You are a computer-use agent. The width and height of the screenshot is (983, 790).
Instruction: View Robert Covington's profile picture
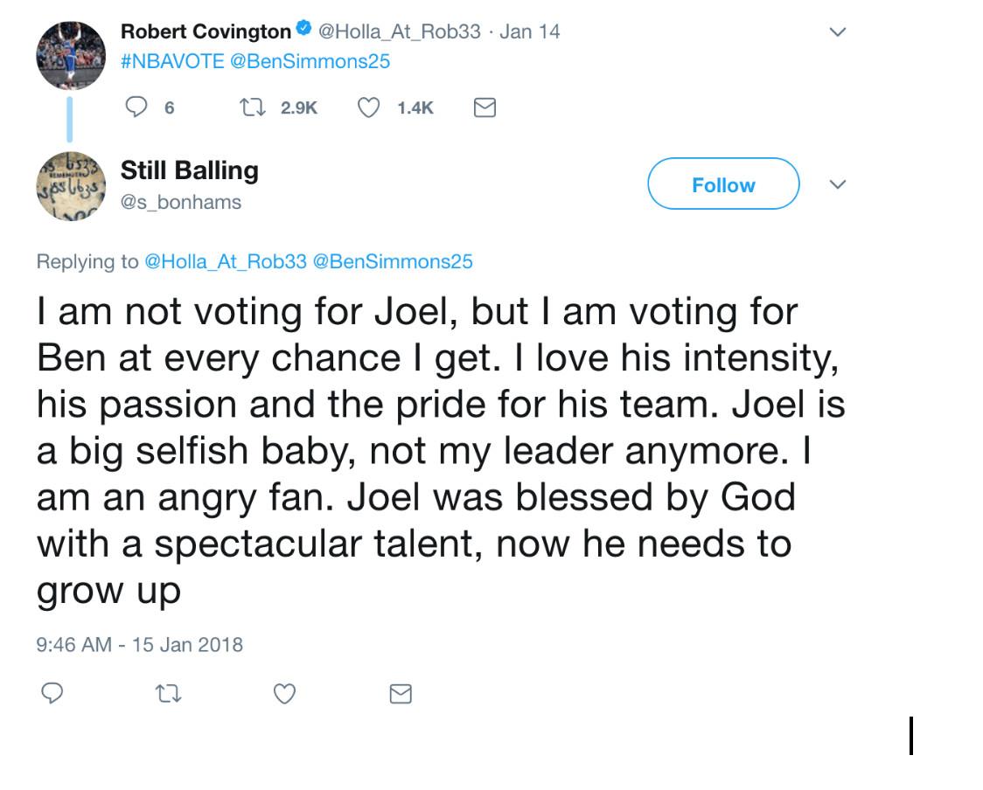coord(70,55)
